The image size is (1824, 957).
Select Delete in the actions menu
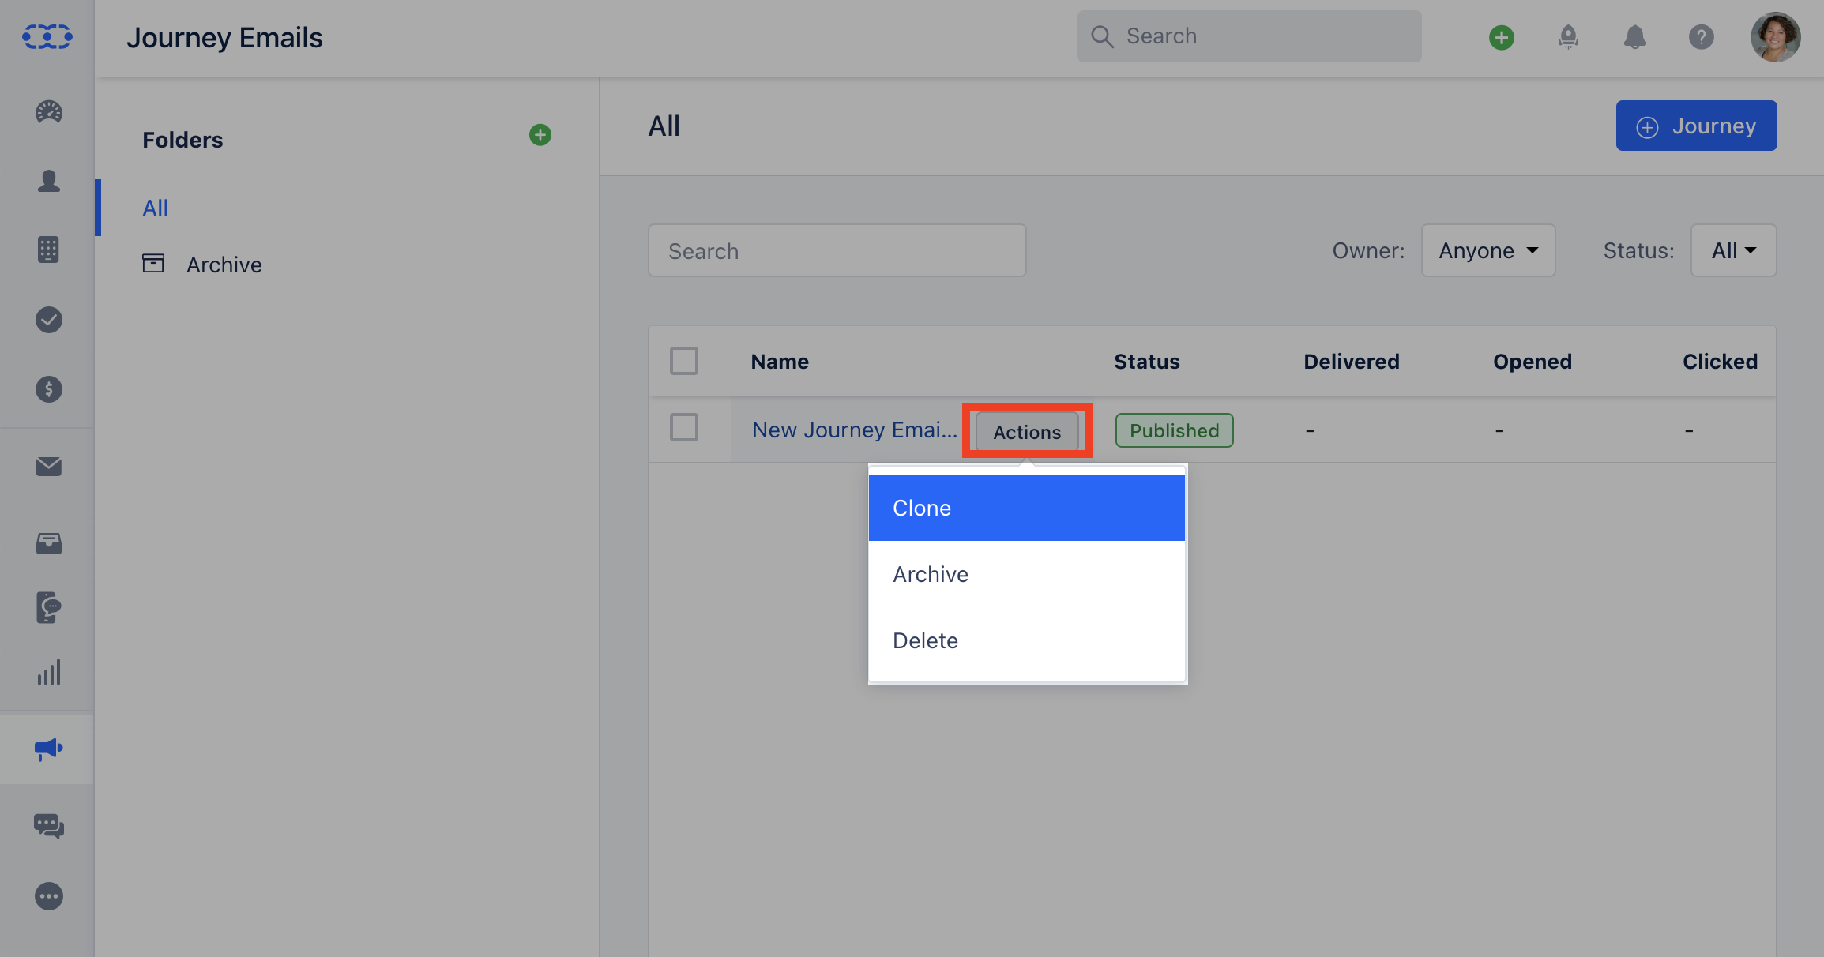[x=1026, y=640]
